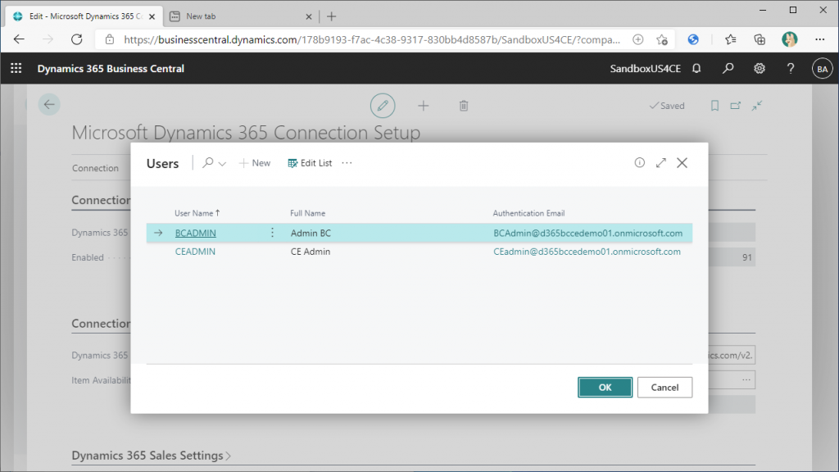Add page to favorites star in address bar
This screenshot has width=839, height=472.
662,39
